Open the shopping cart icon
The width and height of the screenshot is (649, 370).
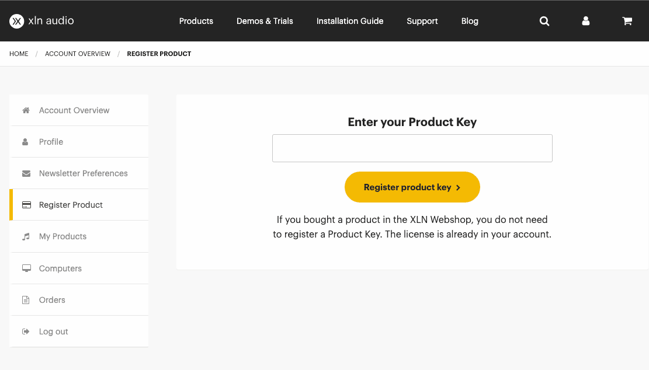(627, 21)
